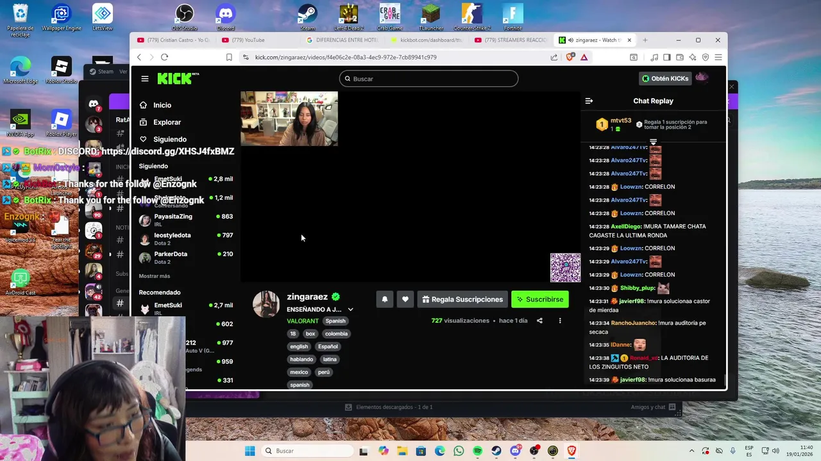Image resolution: width=821 pixels, height=461 pixels.
Task: Expand the stream title chevron
Action: [350, 310]
